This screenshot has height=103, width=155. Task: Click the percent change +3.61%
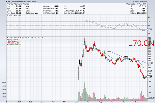tap(142, 6)
